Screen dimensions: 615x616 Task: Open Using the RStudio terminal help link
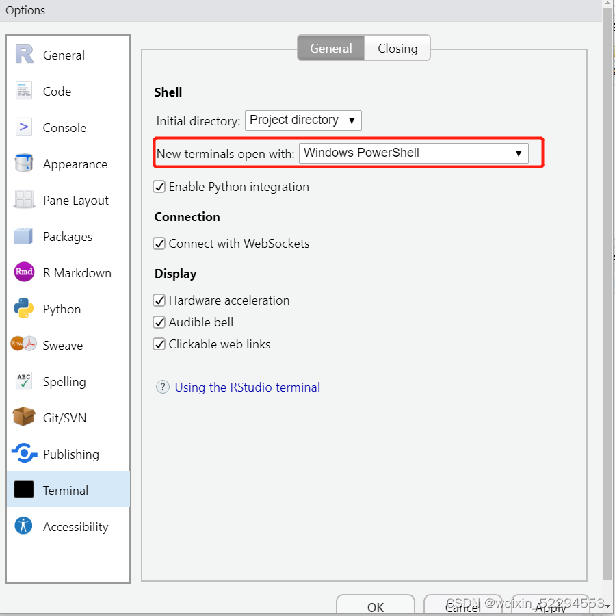coord(247,387)
